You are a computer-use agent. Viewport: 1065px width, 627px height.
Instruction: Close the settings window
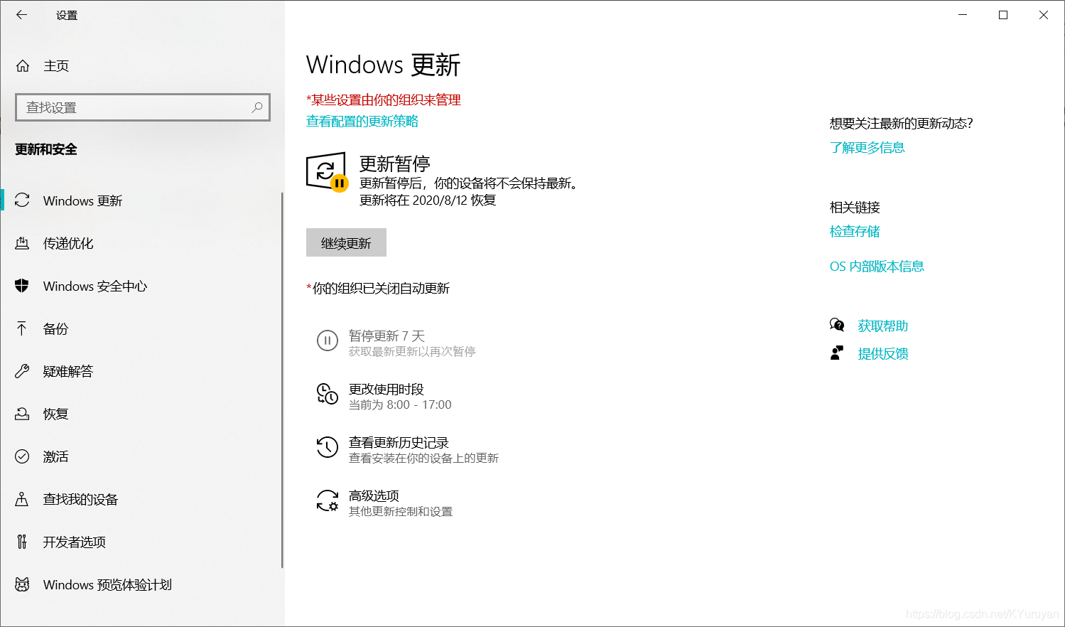click(1044, 15)
